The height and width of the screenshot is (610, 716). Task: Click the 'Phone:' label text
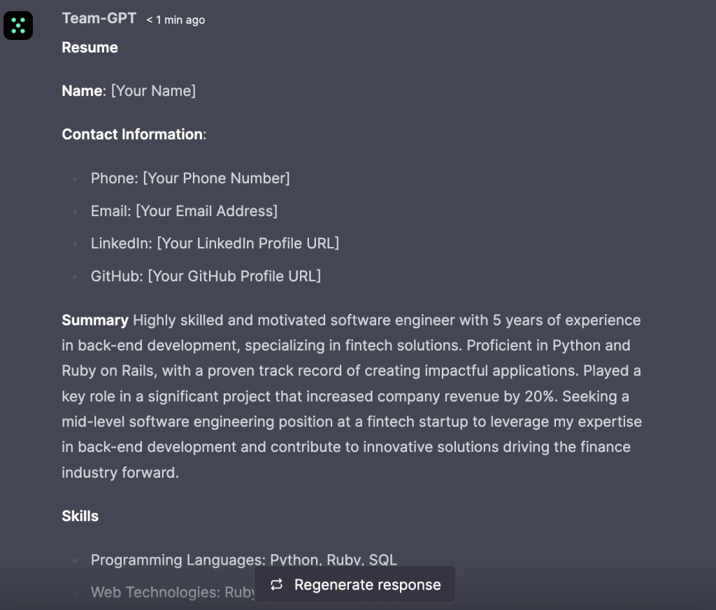coord(115,178)
